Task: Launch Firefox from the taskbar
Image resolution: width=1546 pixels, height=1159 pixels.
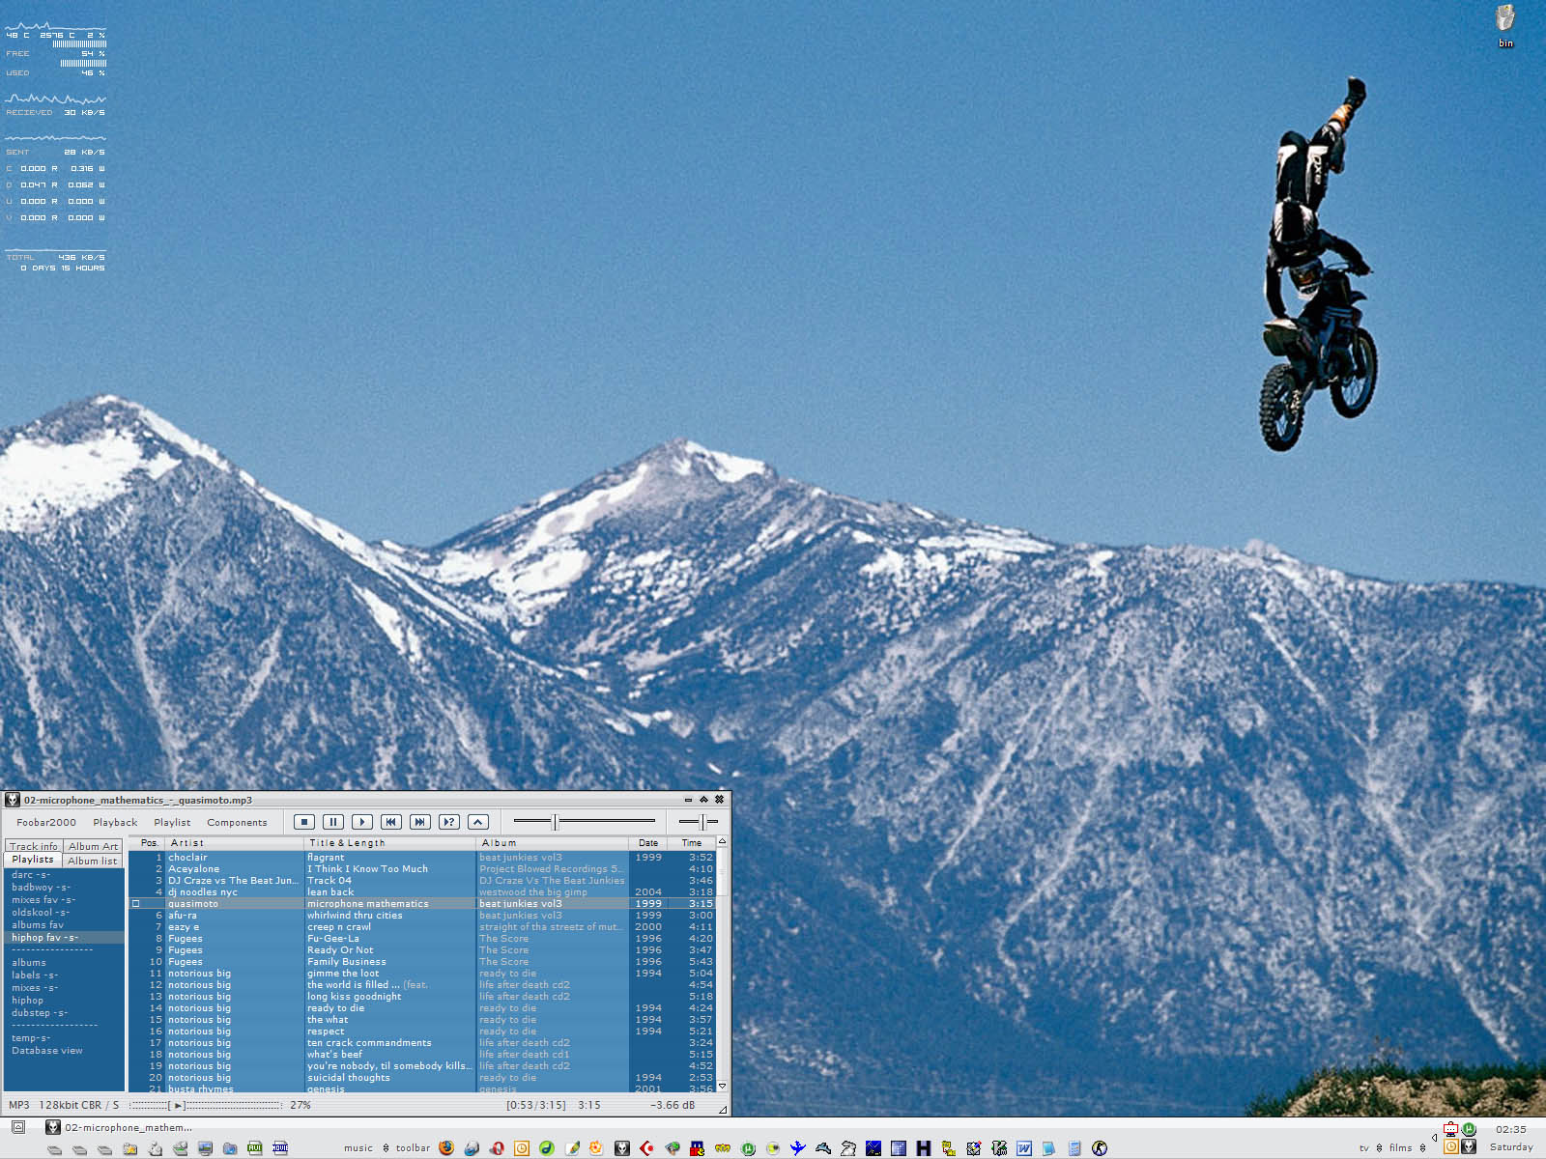Action: [x=446, y=1147]
